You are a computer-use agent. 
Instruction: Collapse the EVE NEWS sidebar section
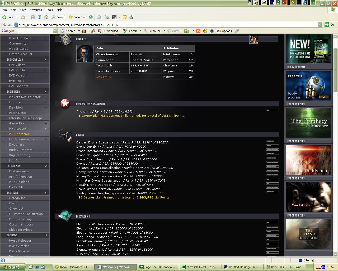(x=46, y=235)
